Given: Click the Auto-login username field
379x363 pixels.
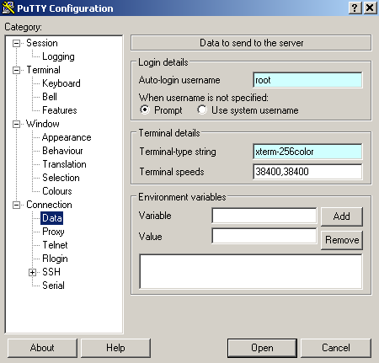Looking at the screenshot, I should tap(307, 80).
